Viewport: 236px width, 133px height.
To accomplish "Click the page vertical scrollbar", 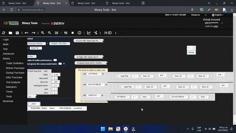I will point(235,65).
